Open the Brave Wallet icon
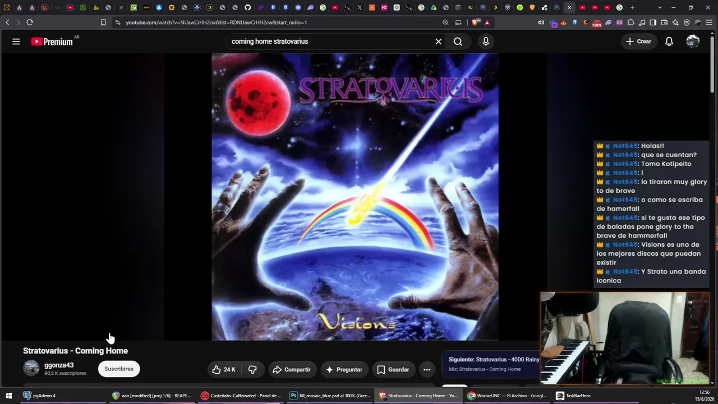 tap(664, 22)
